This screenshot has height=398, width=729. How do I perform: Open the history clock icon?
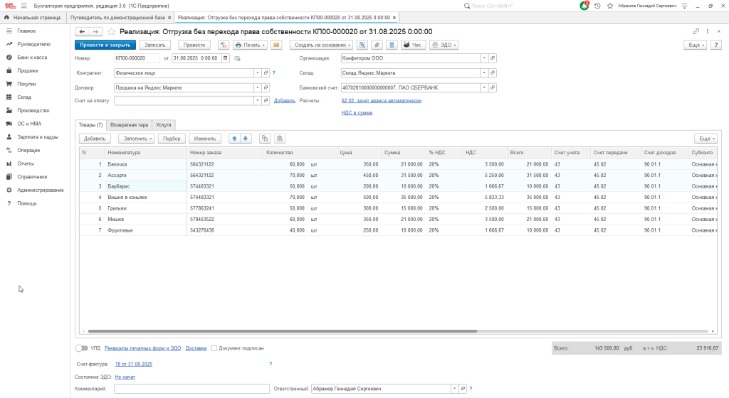[x=597, y=6]
